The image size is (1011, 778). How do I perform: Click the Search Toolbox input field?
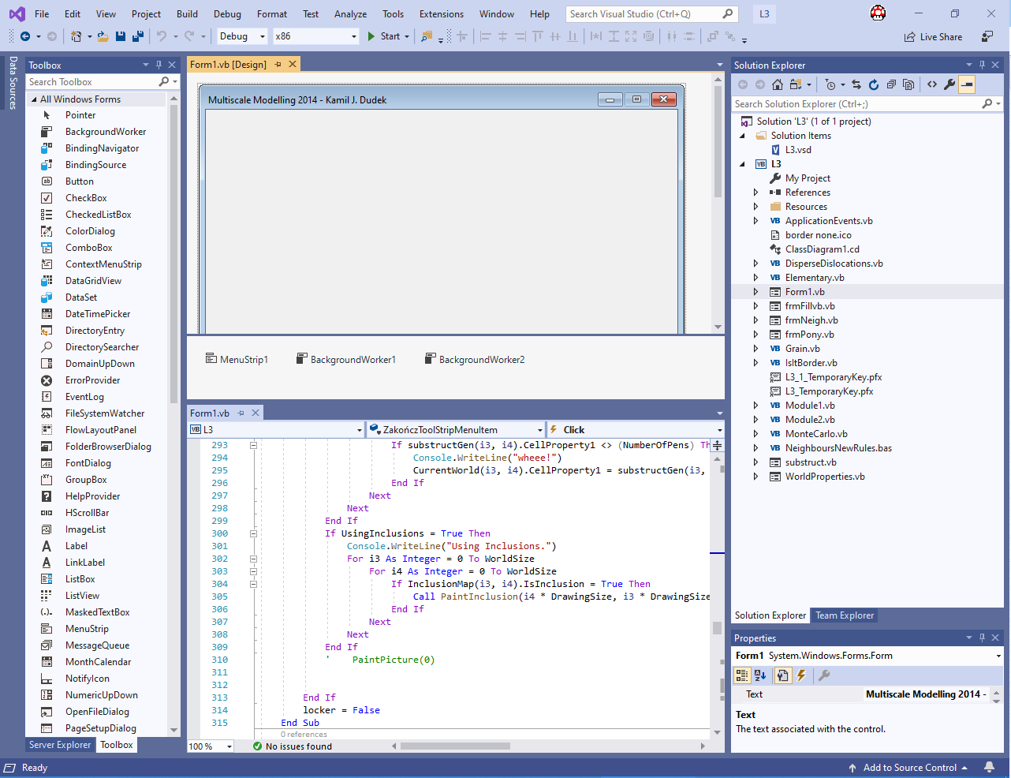coord(91,82)
